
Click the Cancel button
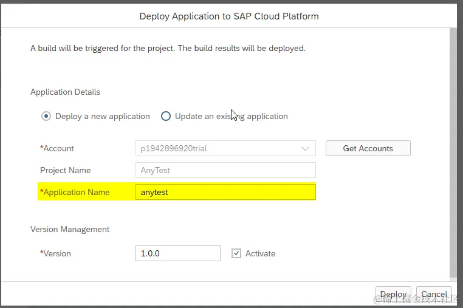(x=434, y=294)
